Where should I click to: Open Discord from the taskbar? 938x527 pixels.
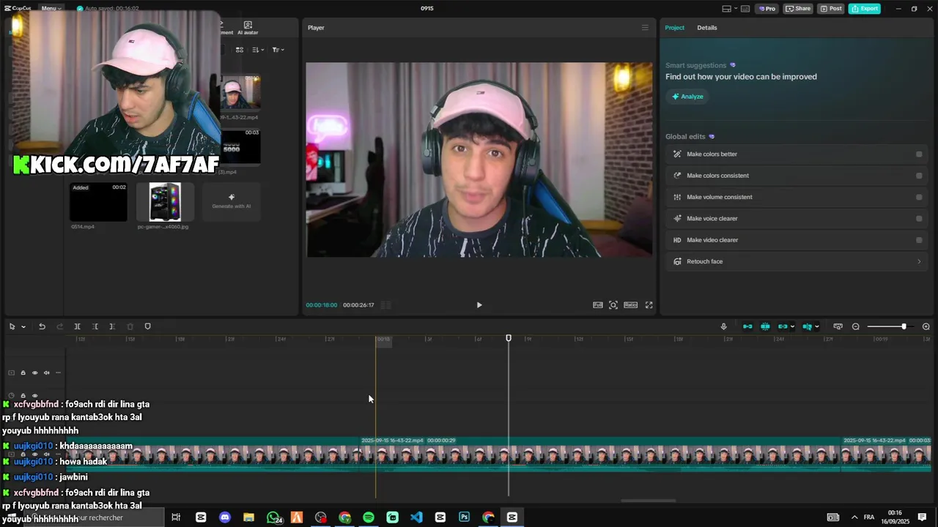point(225,517)
